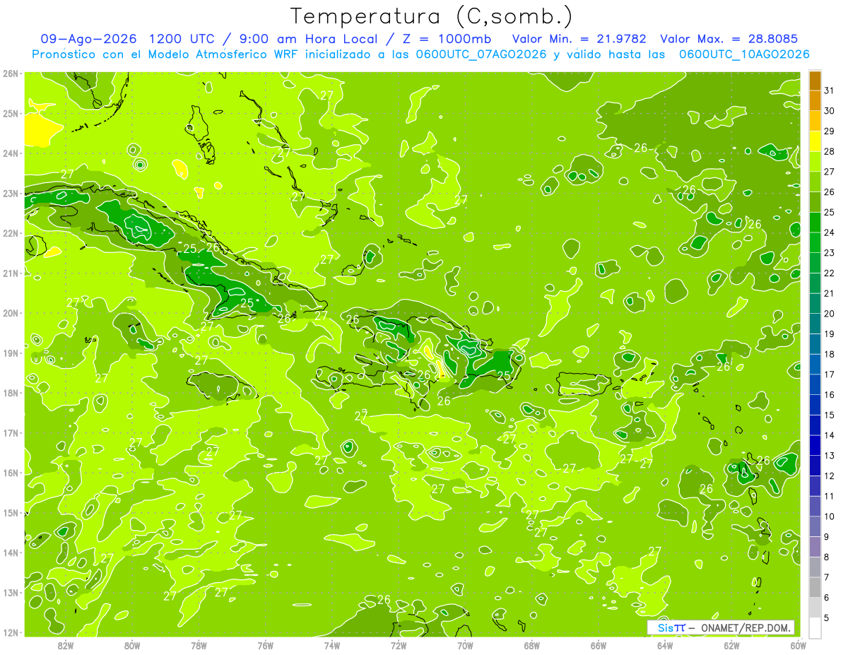Click the 82W longitude axis label
Screen dimensions: 848x655
pos(65,645)
